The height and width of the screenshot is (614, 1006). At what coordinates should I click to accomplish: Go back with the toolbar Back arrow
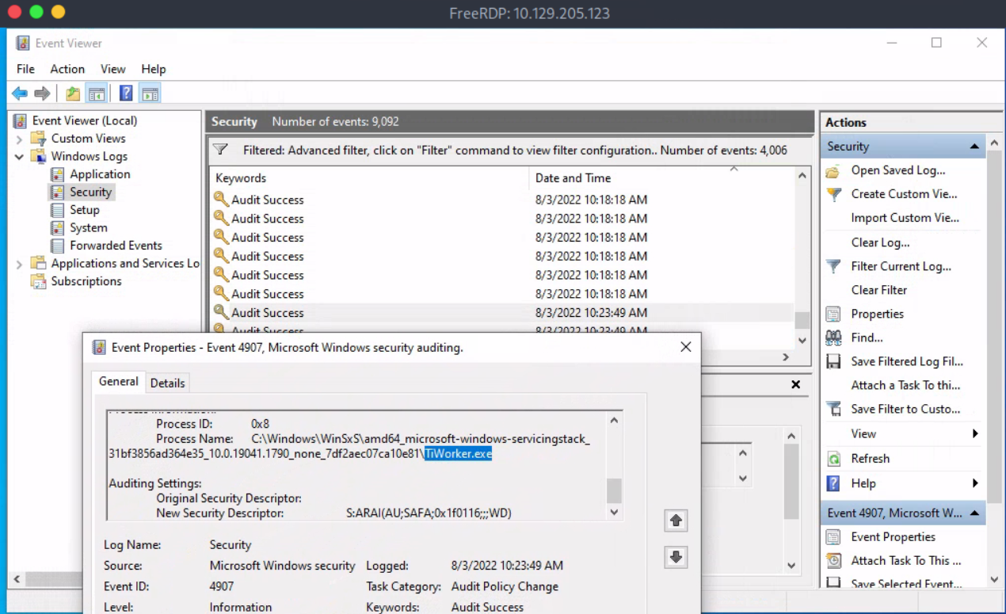click(20, 93)
